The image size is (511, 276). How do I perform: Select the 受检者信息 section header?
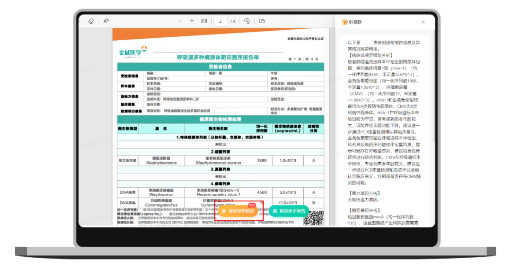click(220, 67)
